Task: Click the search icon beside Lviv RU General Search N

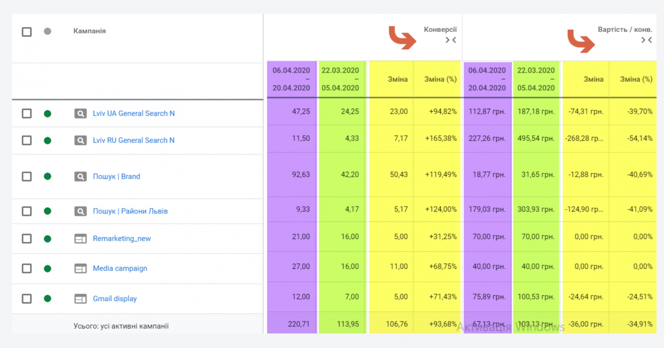Action: (81, 141)
